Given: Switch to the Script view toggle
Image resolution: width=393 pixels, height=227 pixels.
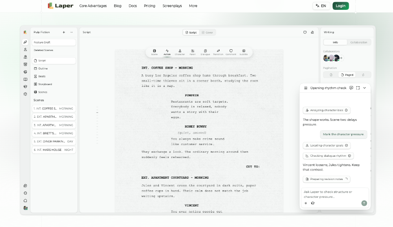Looking at the screenshot, I should 191,32.
